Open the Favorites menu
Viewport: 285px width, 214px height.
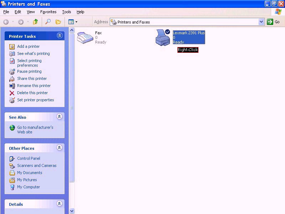pos(48,12)
